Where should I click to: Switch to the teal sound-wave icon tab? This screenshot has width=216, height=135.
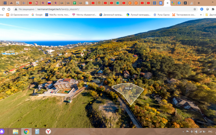coord(118,3)
